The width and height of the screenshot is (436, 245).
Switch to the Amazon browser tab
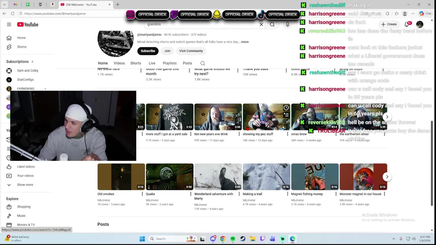(52, 4)
